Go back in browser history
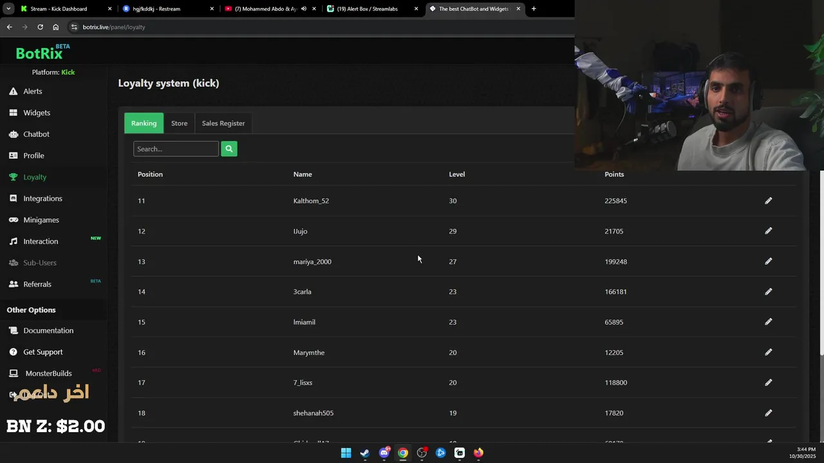 [9, 27]
